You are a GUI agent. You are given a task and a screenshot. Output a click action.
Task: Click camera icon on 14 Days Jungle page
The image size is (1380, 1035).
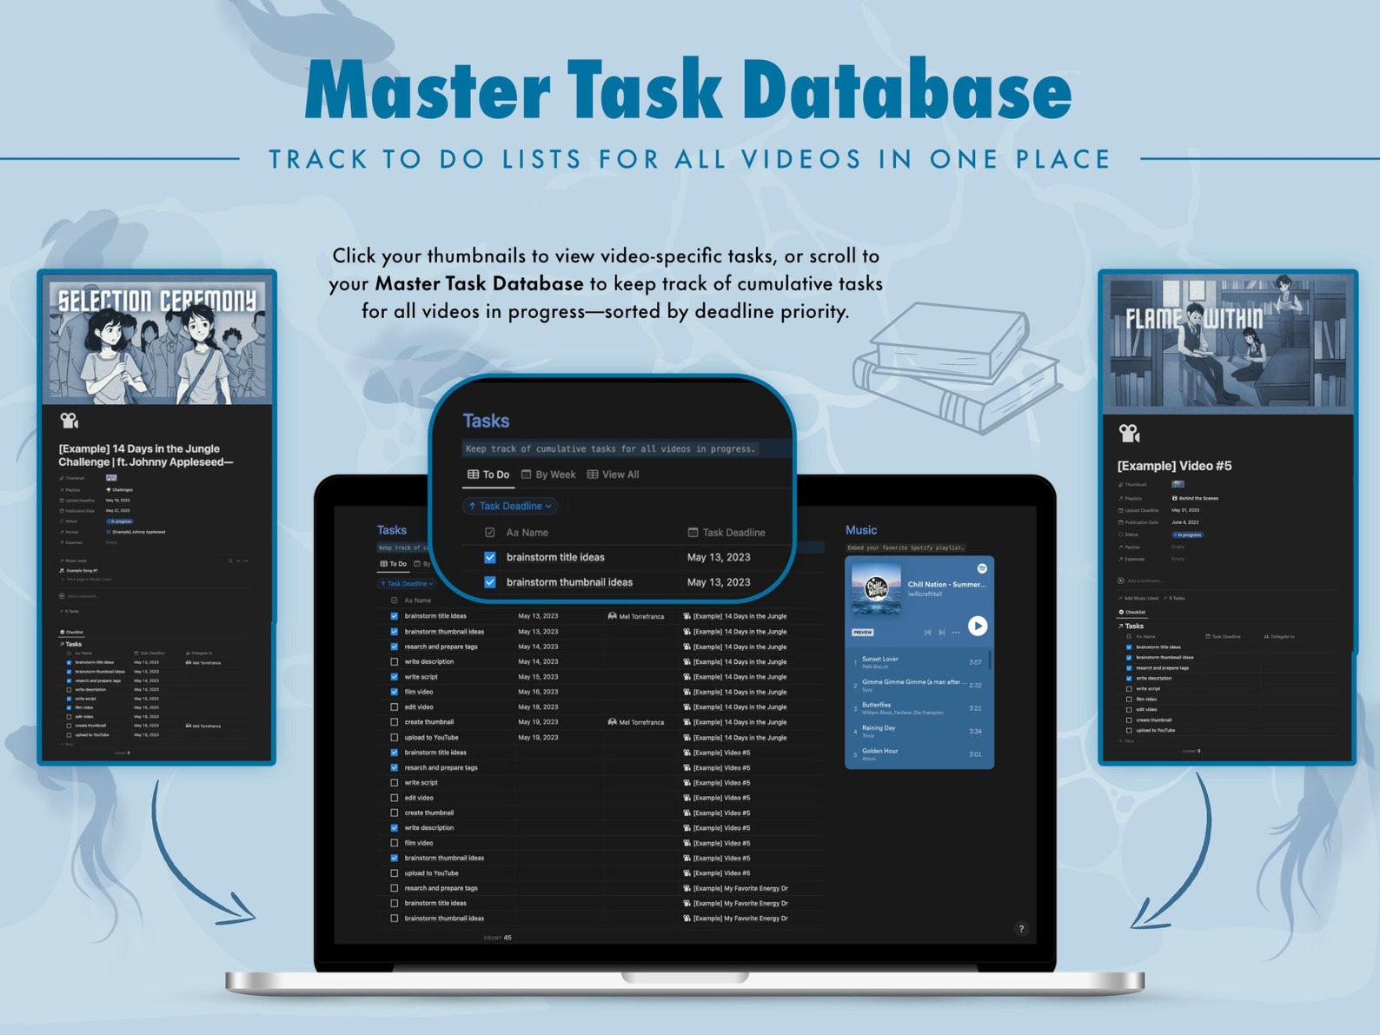tap(69, 421)
